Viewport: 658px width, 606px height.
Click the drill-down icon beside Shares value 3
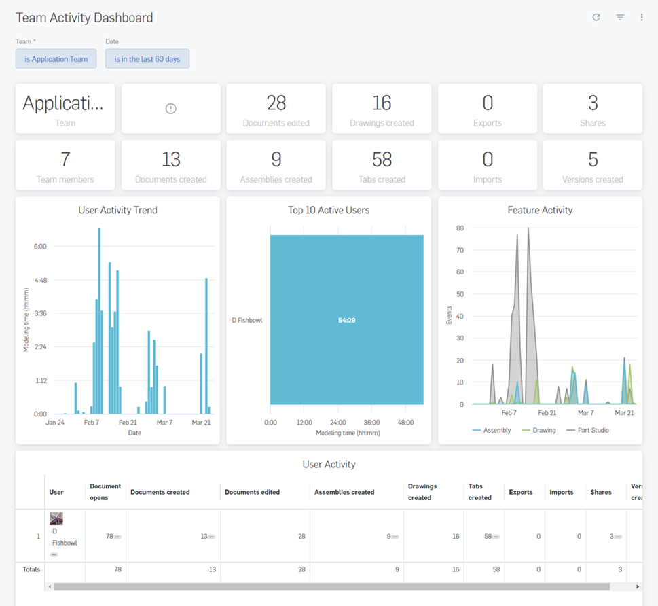coord(616,536)
